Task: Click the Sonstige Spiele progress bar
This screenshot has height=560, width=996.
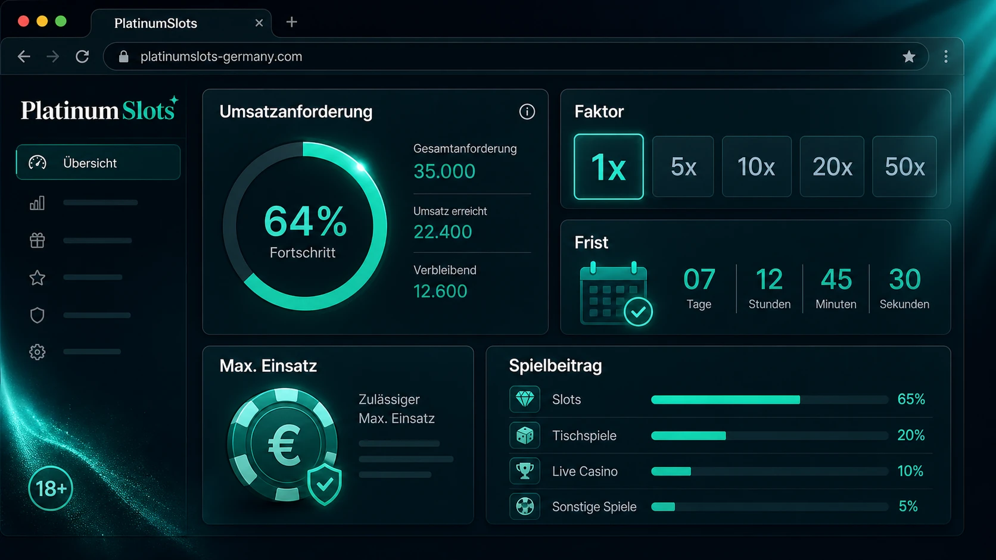Action: click(769, 507)
